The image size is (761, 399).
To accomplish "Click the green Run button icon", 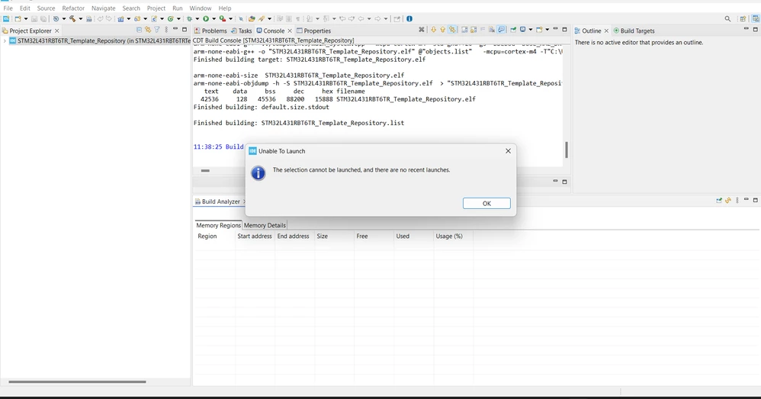I will [x=206, y=19].
